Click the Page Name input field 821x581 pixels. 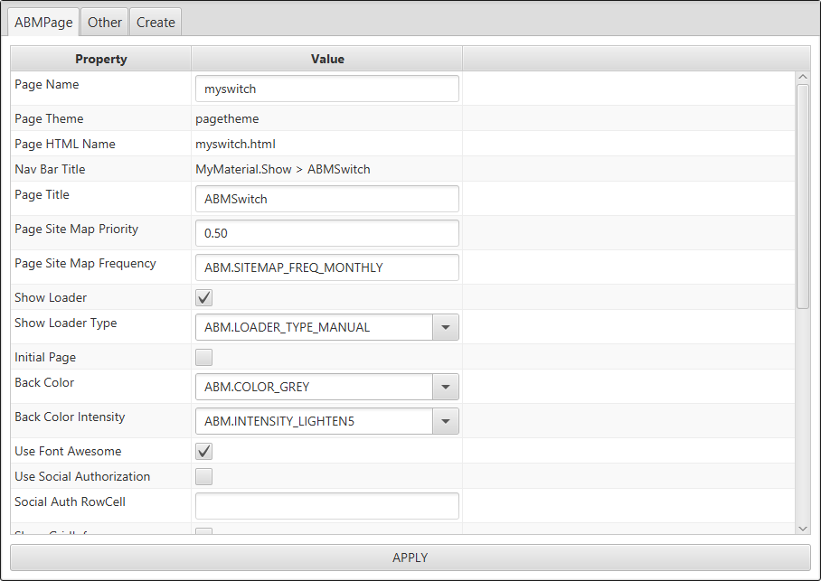(326, 89)
